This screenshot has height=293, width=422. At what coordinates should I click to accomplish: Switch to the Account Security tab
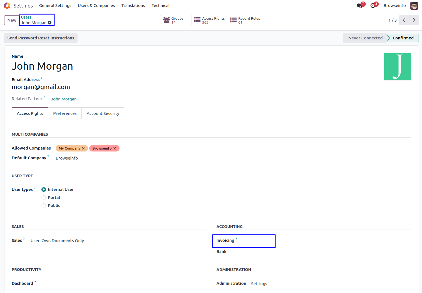click(103, 113)
